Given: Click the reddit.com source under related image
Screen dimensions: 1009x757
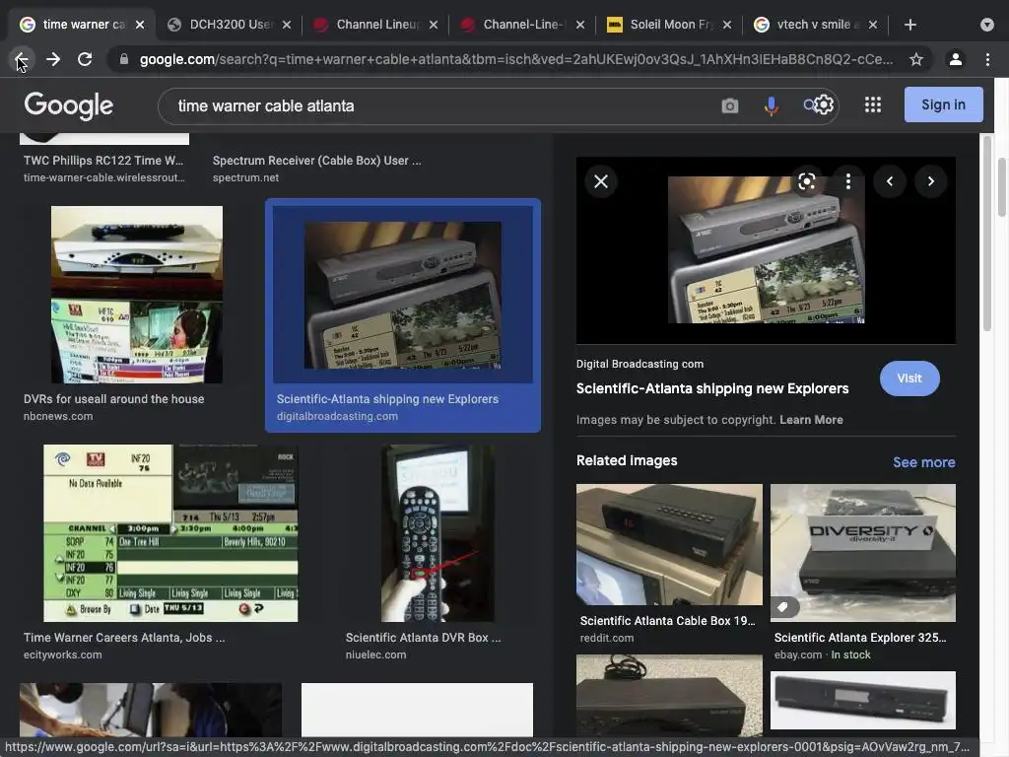Looking at the screenshot, I should 606,638.
